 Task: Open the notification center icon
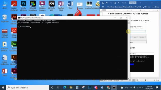pos(157,87)
